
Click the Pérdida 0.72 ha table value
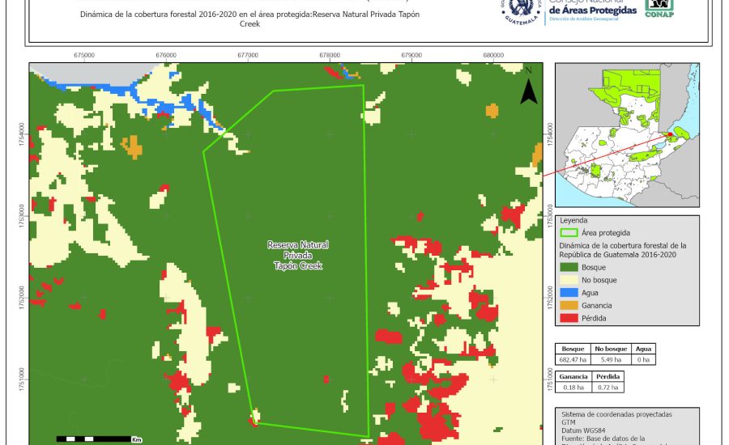pyautogui.click(x=608, y=388)
